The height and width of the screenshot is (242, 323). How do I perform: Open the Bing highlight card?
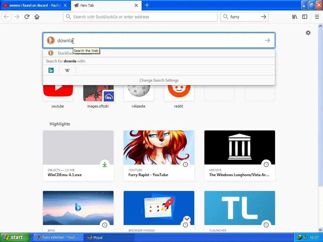tap(78, 211)
